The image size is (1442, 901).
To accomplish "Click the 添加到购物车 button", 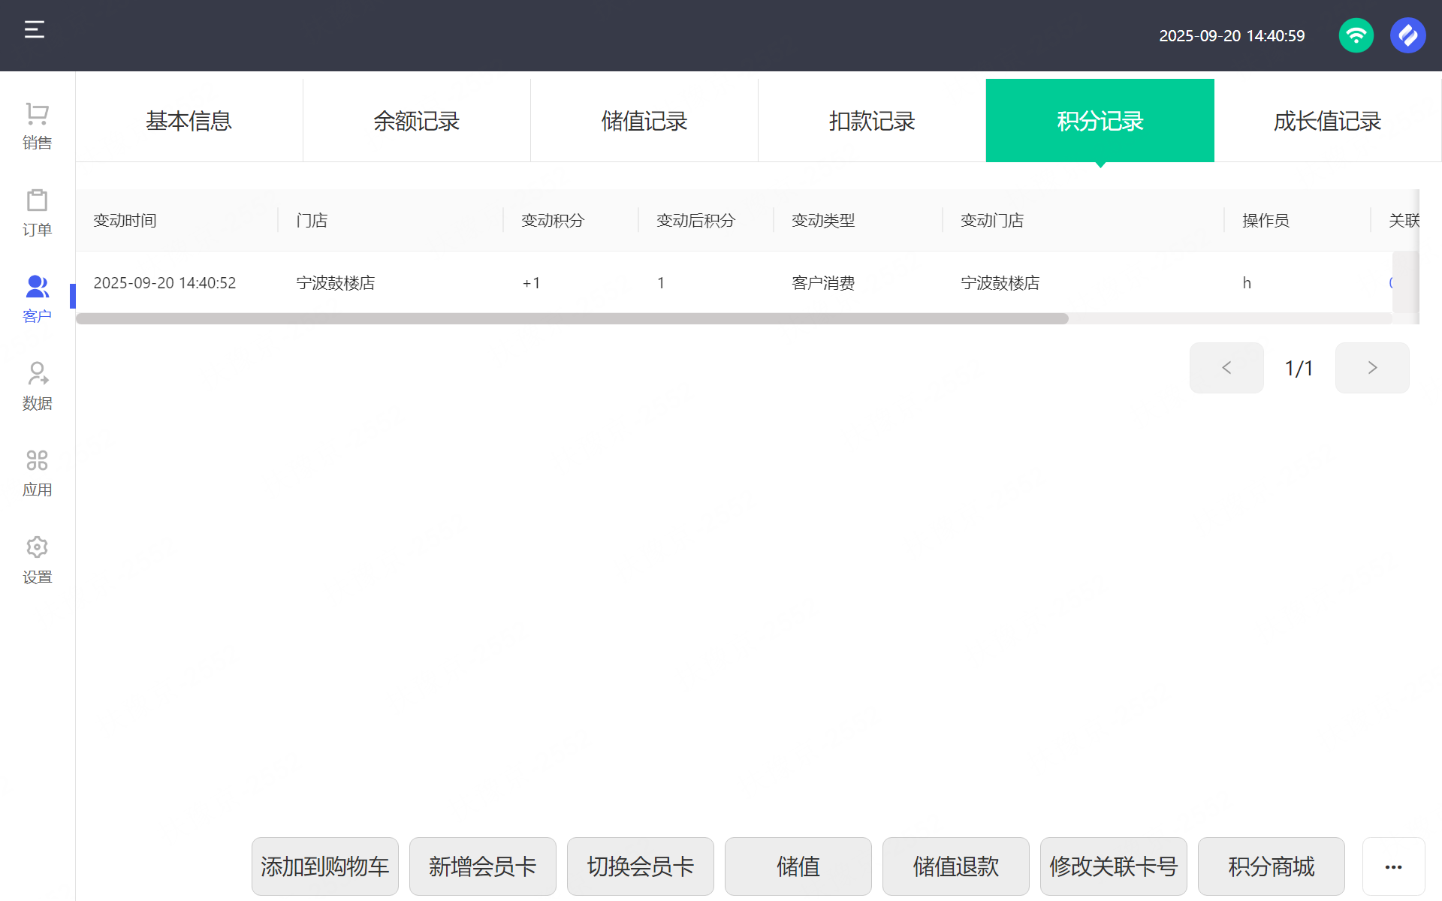I will tap(324, 866).
